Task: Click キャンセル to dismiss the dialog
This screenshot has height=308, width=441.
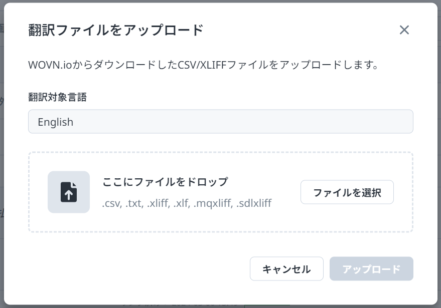Action: click(x=286, y=268)
